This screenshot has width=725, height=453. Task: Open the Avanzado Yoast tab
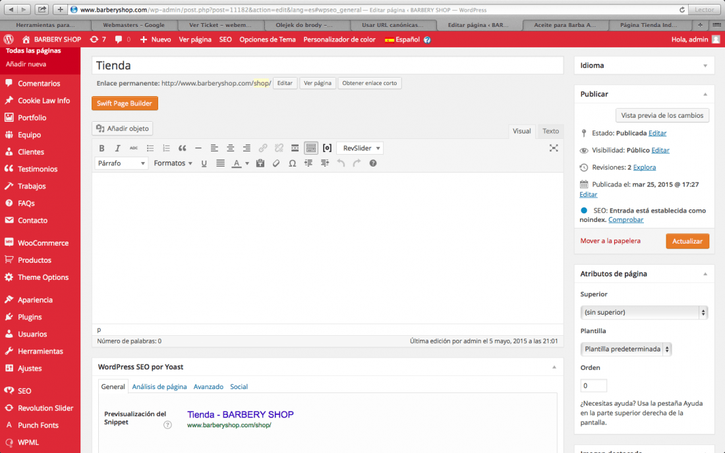tap(208, 387)
